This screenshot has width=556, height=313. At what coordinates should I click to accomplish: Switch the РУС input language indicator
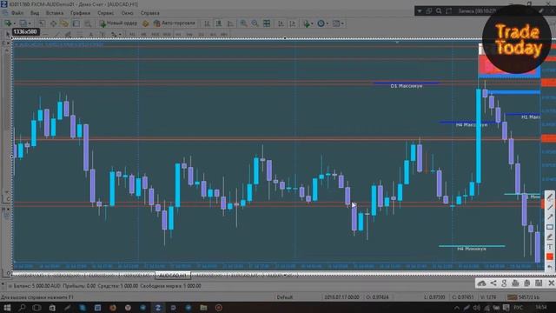(x=518, y=308)
